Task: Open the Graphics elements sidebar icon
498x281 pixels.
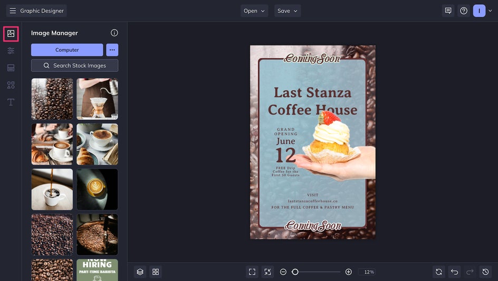Action: tap(11, 85)
